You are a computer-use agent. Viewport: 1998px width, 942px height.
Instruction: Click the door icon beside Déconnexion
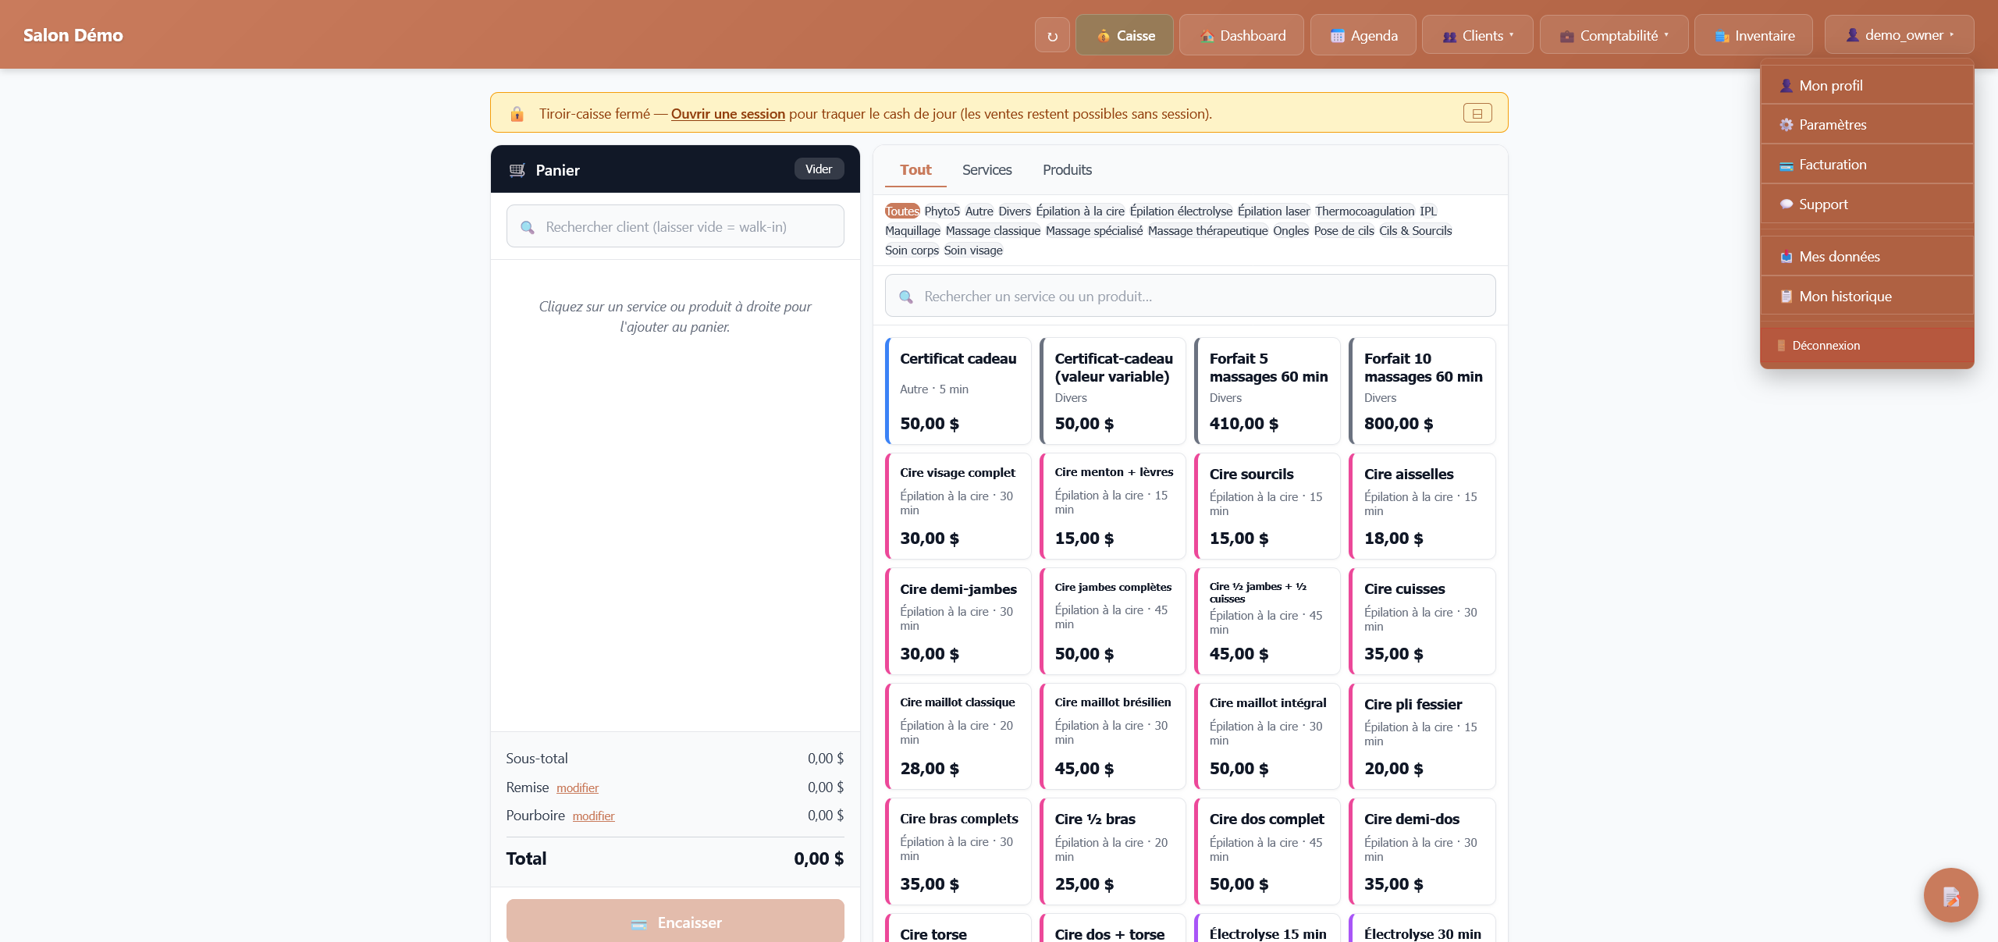pos(1781,346)
